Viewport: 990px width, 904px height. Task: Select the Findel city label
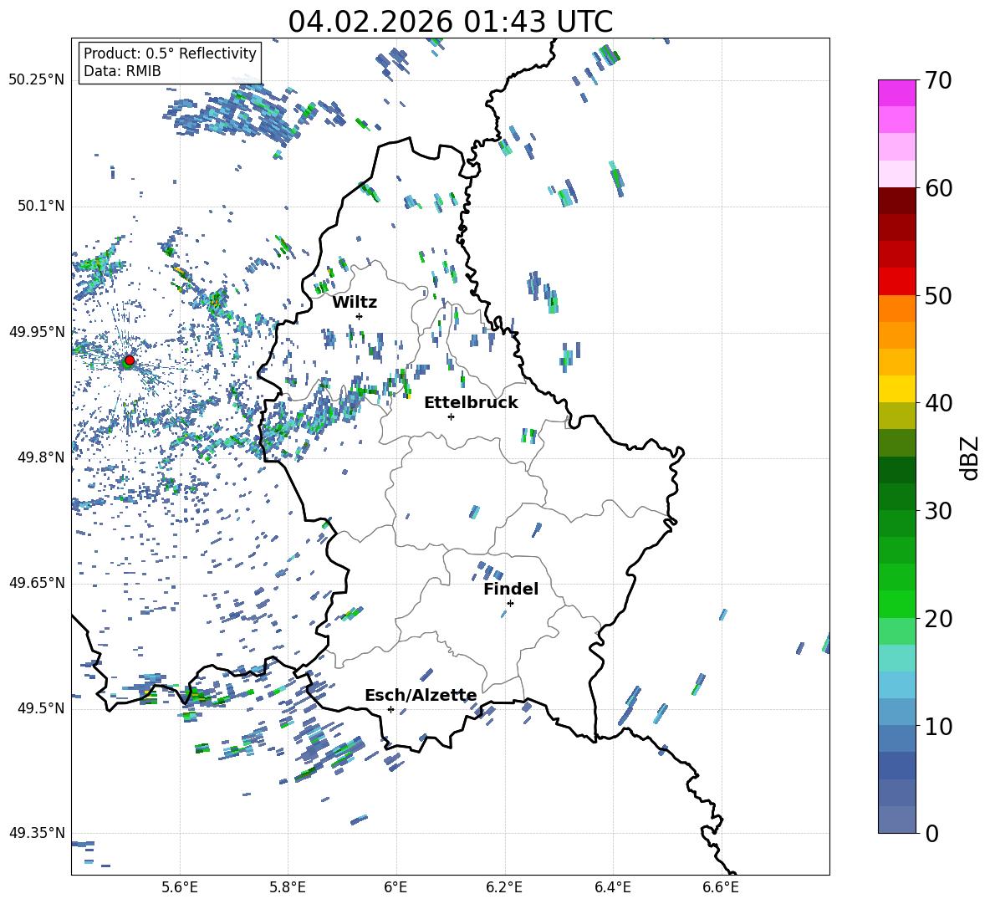[511, 589]
